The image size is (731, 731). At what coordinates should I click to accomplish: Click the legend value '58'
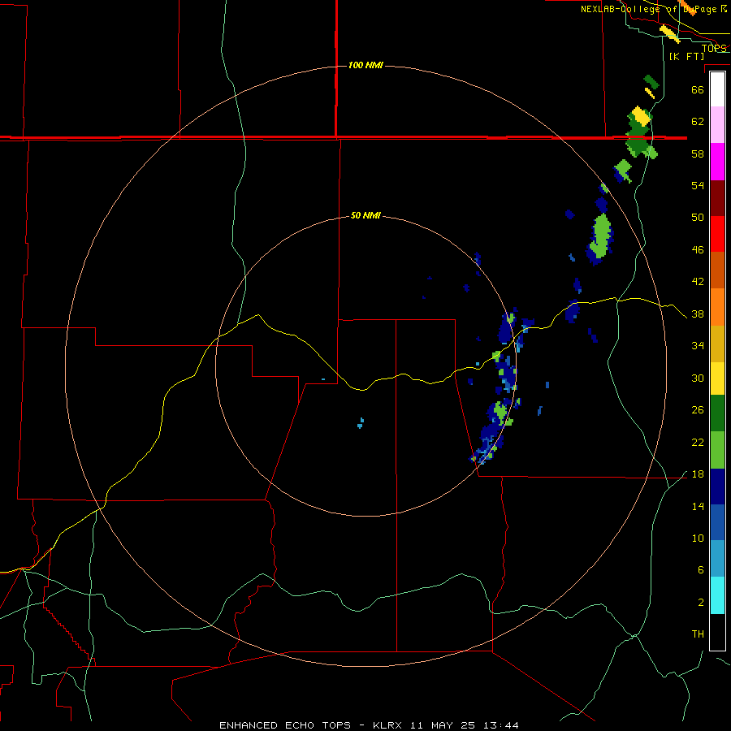(698, 154)
